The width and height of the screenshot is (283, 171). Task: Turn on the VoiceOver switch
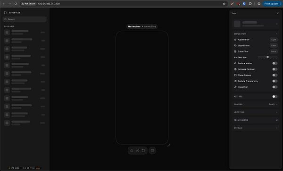tap(275, 87)
